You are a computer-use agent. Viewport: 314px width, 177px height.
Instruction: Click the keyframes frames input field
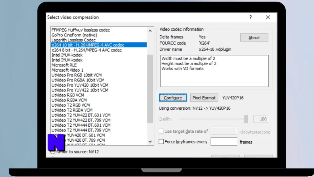click(224, 142)
